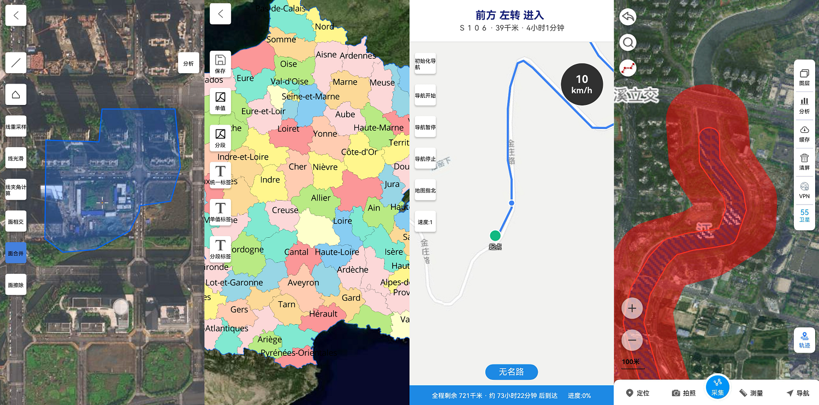Screen dimensions: 819x405
Task: Open the 采集 collect tab
Action: tap(717, 386)
